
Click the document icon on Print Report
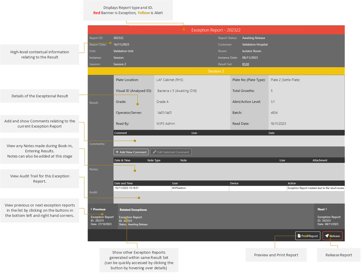[299, 236]
